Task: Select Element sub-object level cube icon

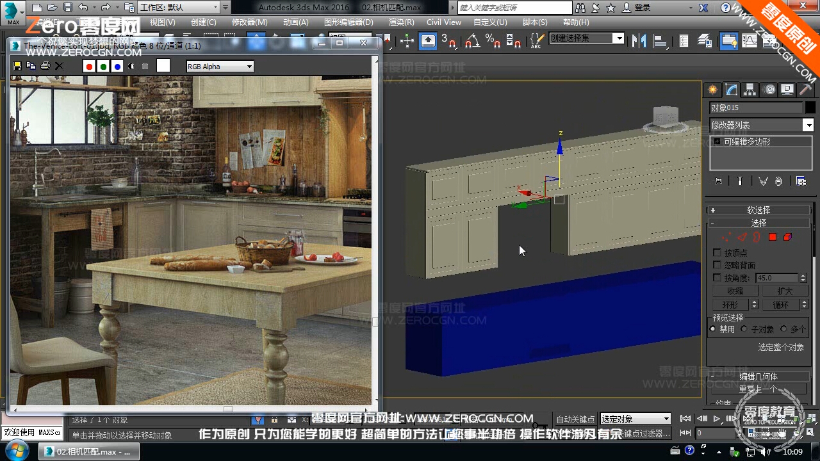Action: [787, 237]
